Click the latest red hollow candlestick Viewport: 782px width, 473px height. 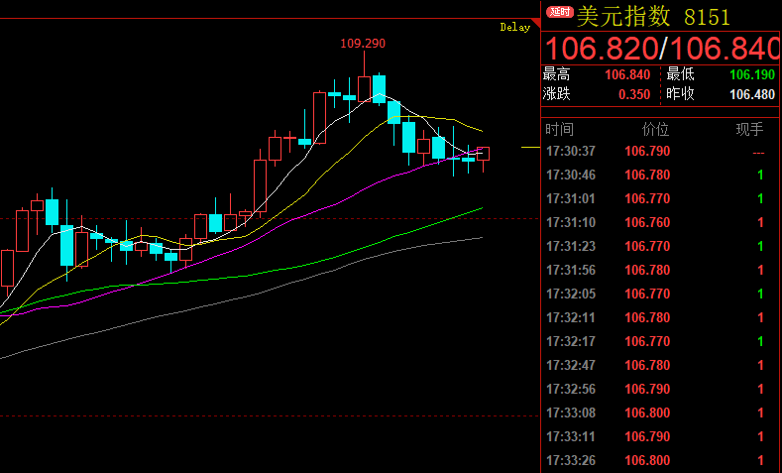pyautogui.click(x=483, y=154)
